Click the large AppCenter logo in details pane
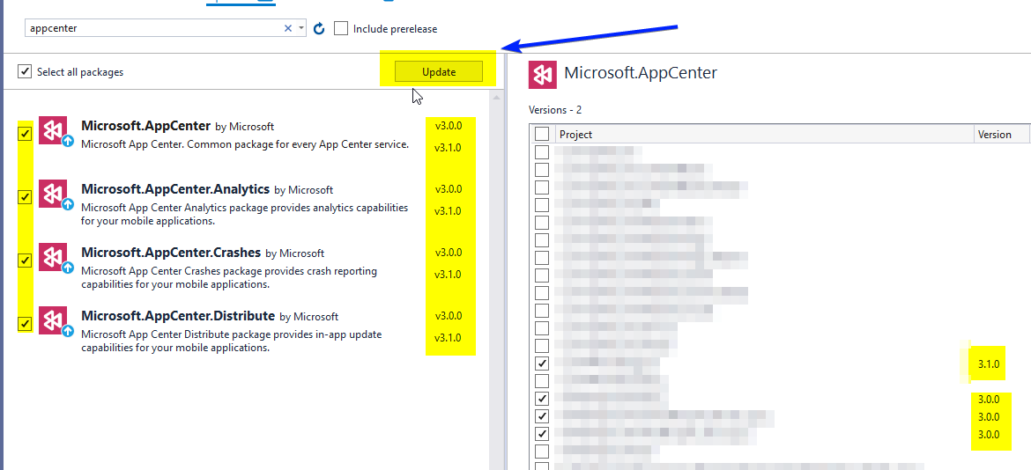The height and width of the screenshot is (470, 1031). click(x=543, y=74)
